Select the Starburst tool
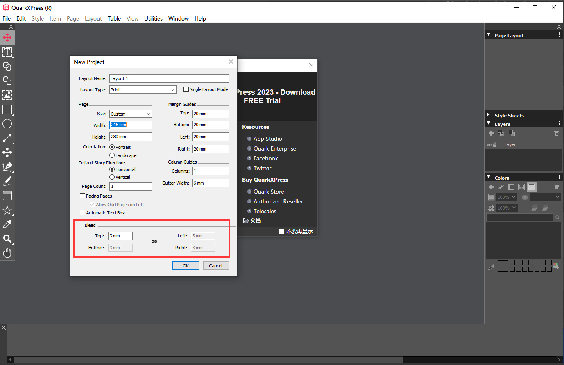This screenshot has height=365, width=564. point(7,210)
